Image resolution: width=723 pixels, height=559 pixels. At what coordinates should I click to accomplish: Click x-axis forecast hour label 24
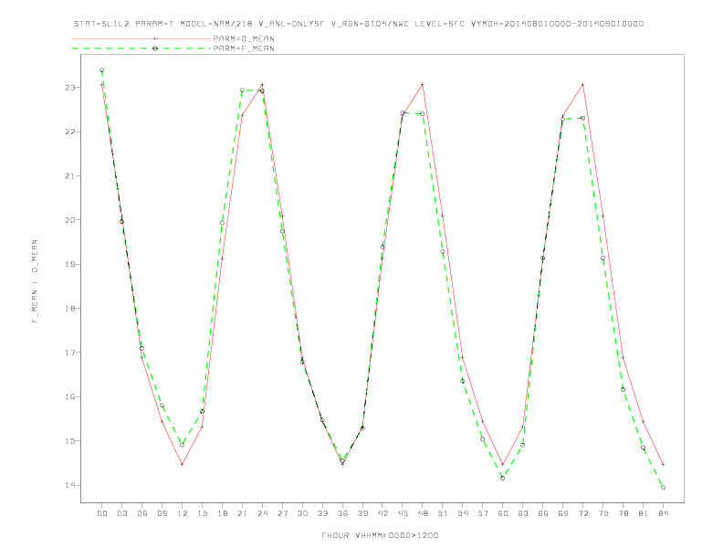[262, 513]
